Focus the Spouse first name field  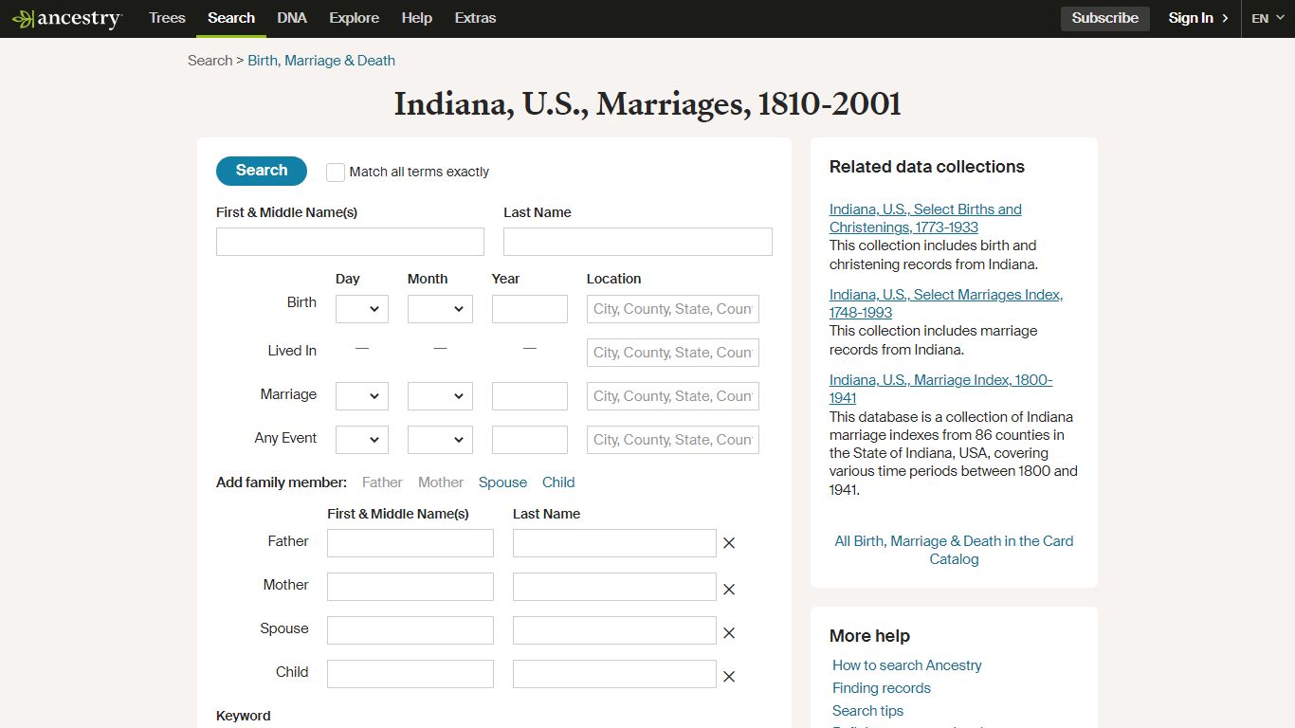tap(410, 630)
